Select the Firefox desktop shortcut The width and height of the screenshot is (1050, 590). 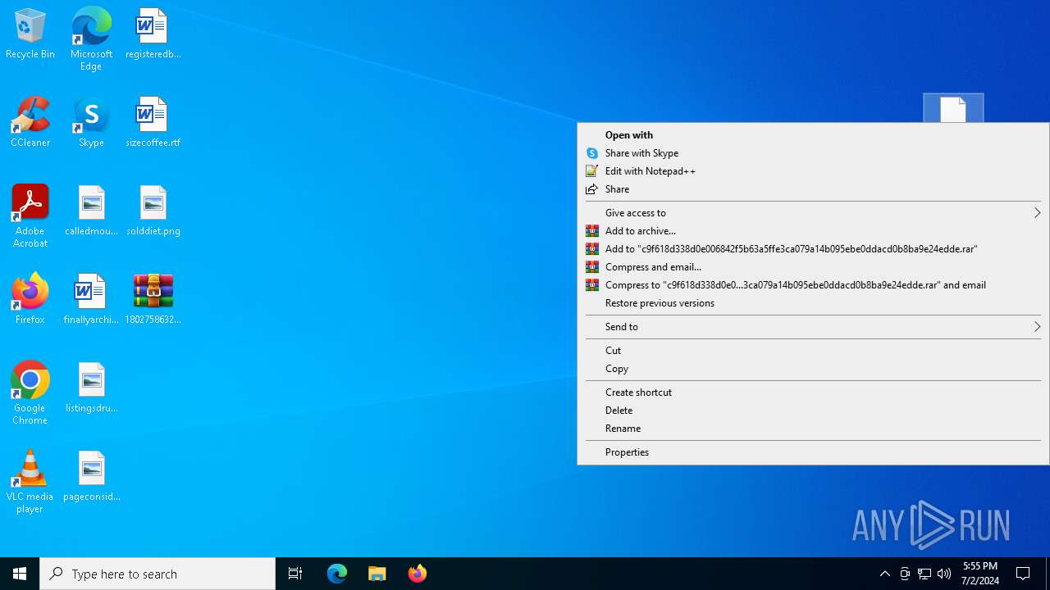coord(30,299)
